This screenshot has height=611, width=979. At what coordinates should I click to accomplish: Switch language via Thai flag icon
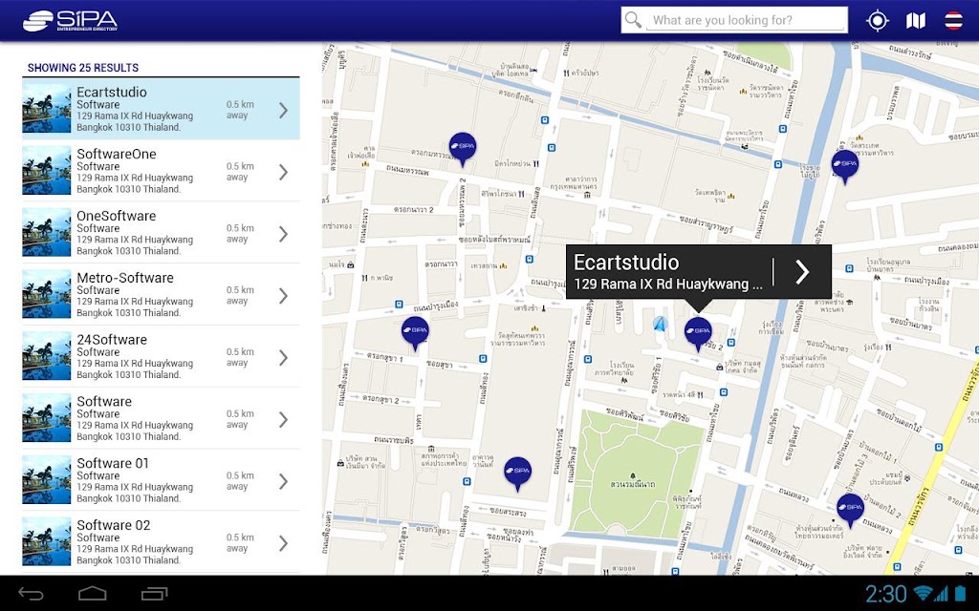click(x=953, y=21)
